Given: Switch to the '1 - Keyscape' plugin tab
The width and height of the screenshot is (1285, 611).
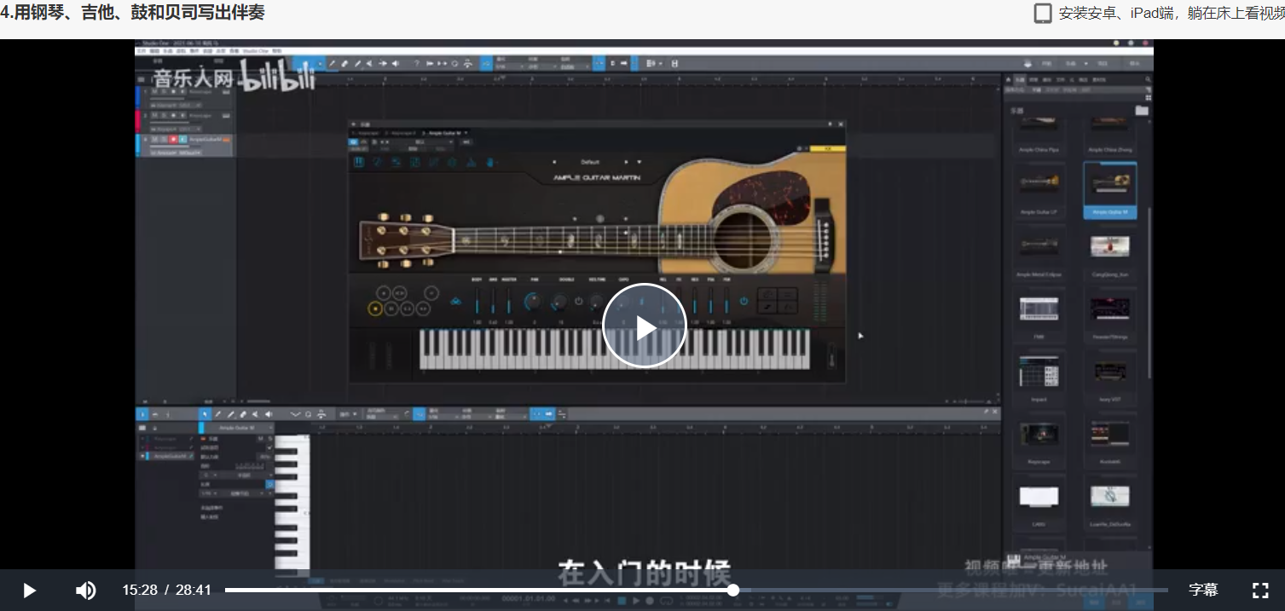Looking at the screenshot, I should click(x=366, y=133).
